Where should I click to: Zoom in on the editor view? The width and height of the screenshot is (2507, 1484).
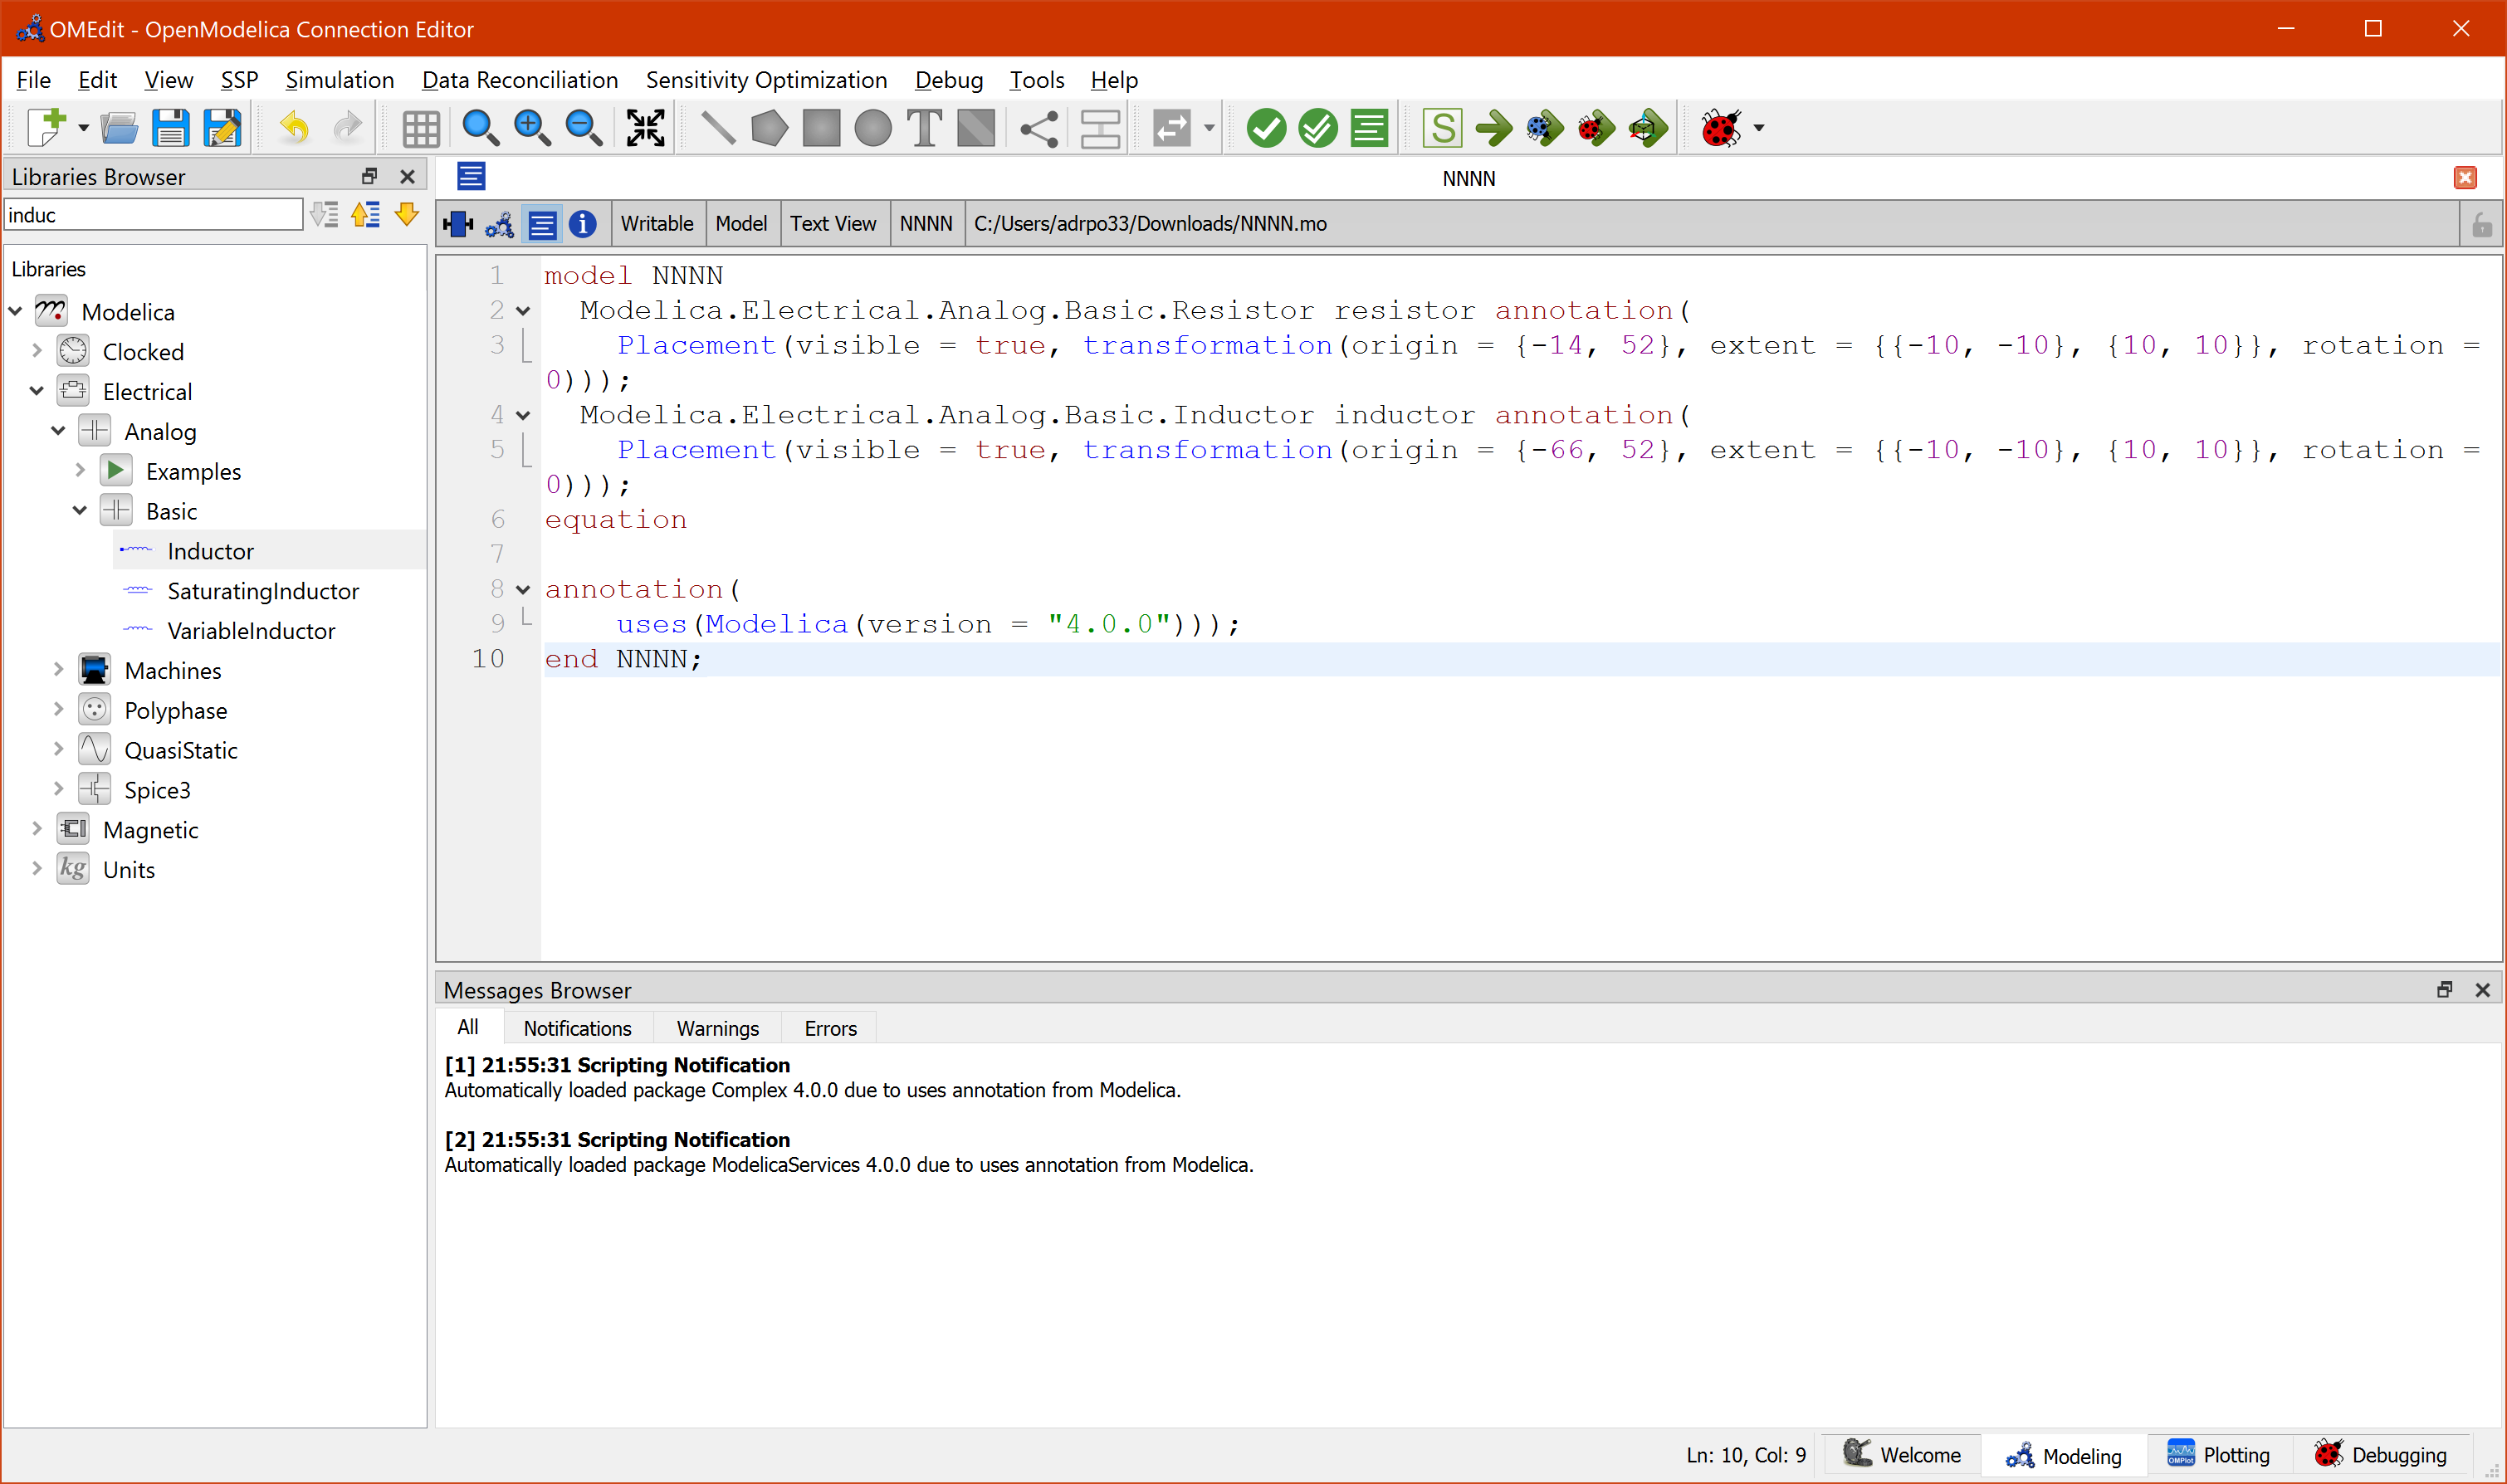[x=533, y=128]
